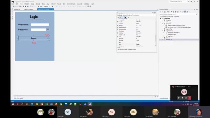Select the Login button on the form

pos(33,38)
